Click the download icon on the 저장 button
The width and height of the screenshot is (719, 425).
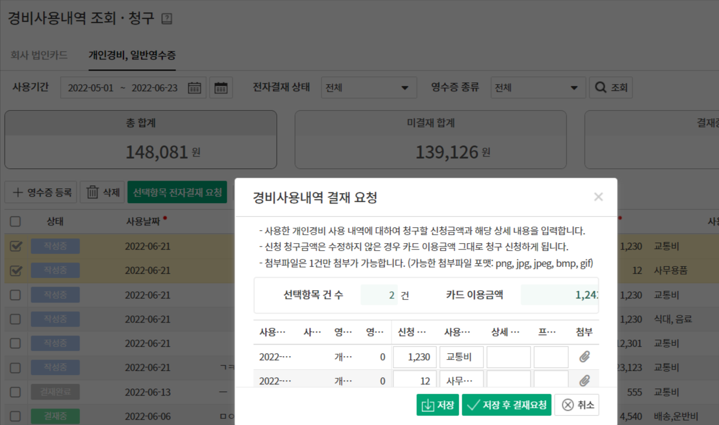tap(426, 404)
